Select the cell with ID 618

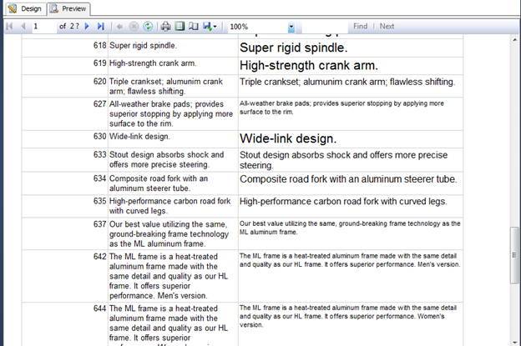pyautogui.click(x=65, y=48)
